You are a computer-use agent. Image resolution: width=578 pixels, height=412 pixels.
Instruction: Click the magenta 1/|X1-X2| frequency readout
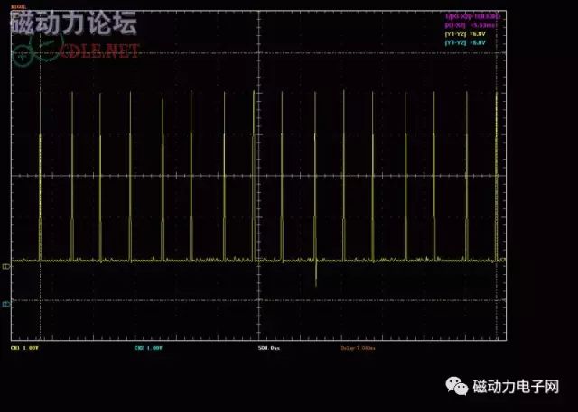(473, 16)
